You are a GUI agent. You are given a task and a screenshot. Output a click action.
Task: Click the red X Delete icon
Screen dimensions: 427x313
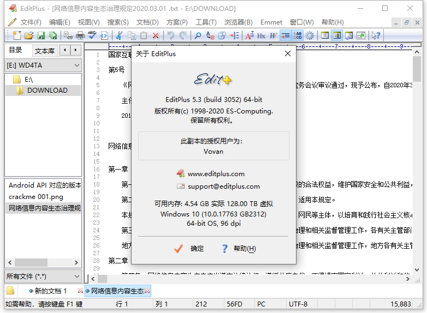(156, 35)
